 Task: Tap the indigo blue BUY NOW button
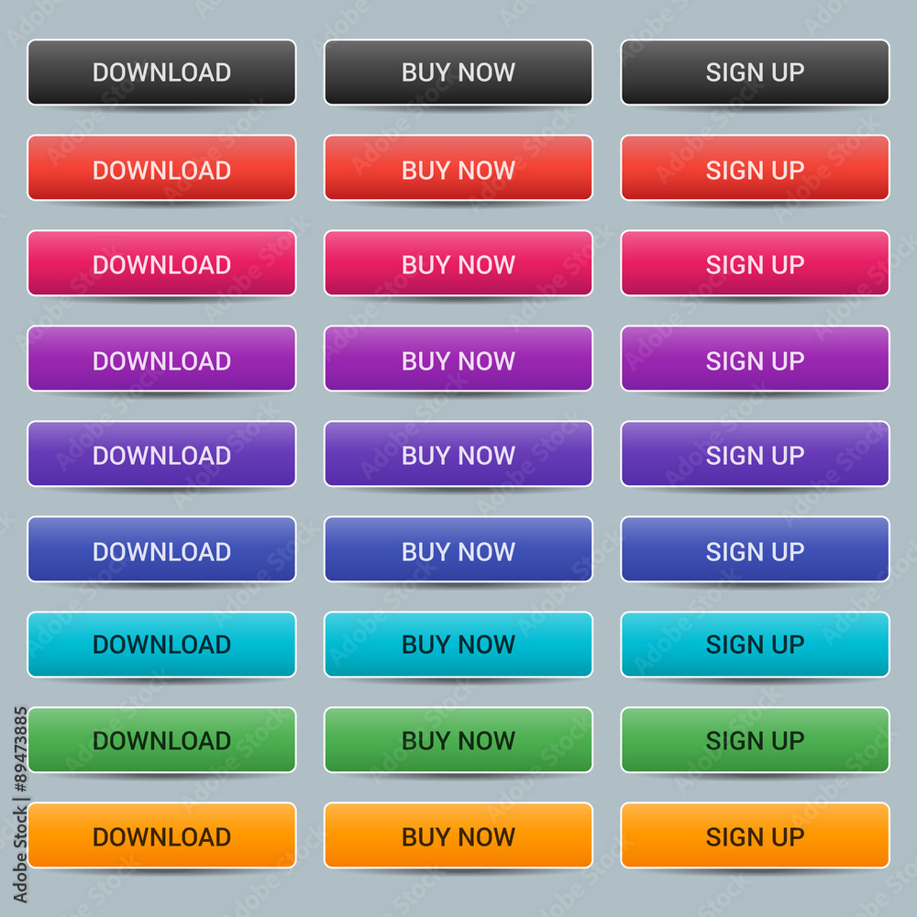(x=458, y=549)
